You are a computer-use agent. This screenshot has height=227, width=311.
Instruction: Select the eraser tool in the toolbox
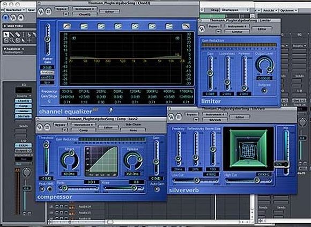click(x=18, y=34)
